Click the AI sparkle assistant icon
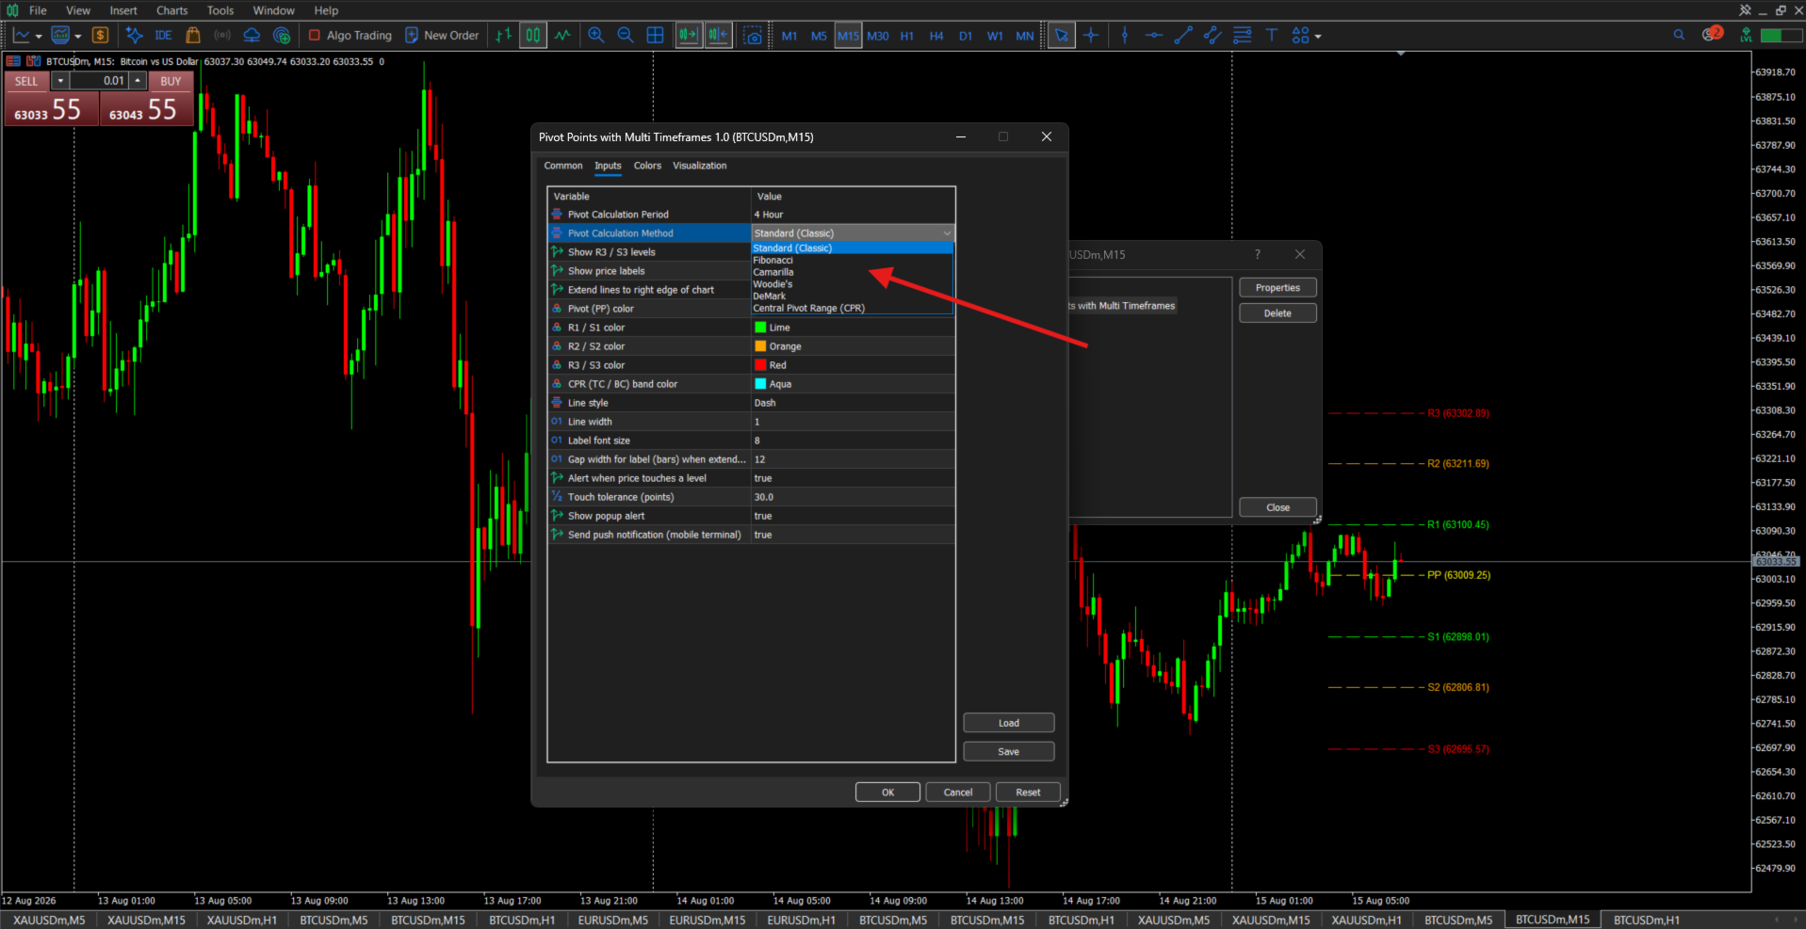The width and height of the screenshot is (1806, 929). click(x=135, y=35)
